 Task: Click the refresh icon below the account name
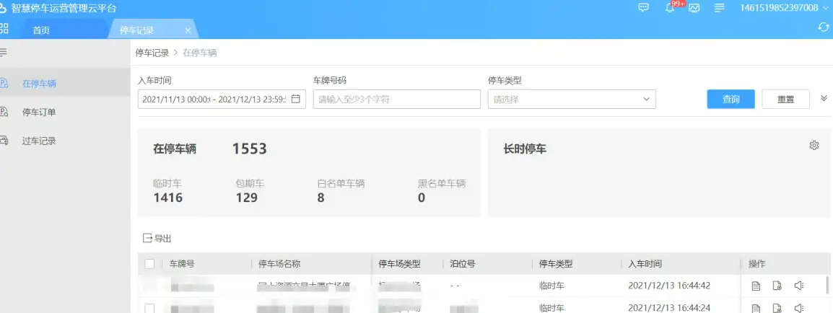823,27
